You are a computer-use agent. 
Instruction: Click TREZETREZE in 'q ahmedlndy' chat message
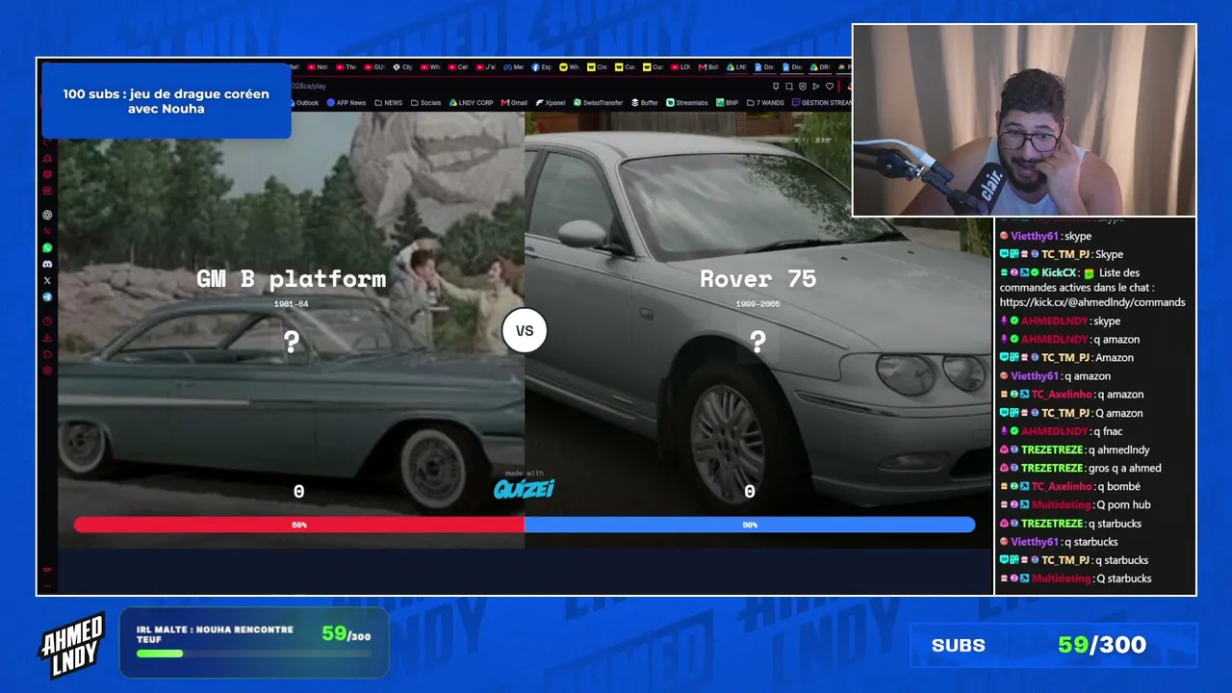click(1052, 449)
